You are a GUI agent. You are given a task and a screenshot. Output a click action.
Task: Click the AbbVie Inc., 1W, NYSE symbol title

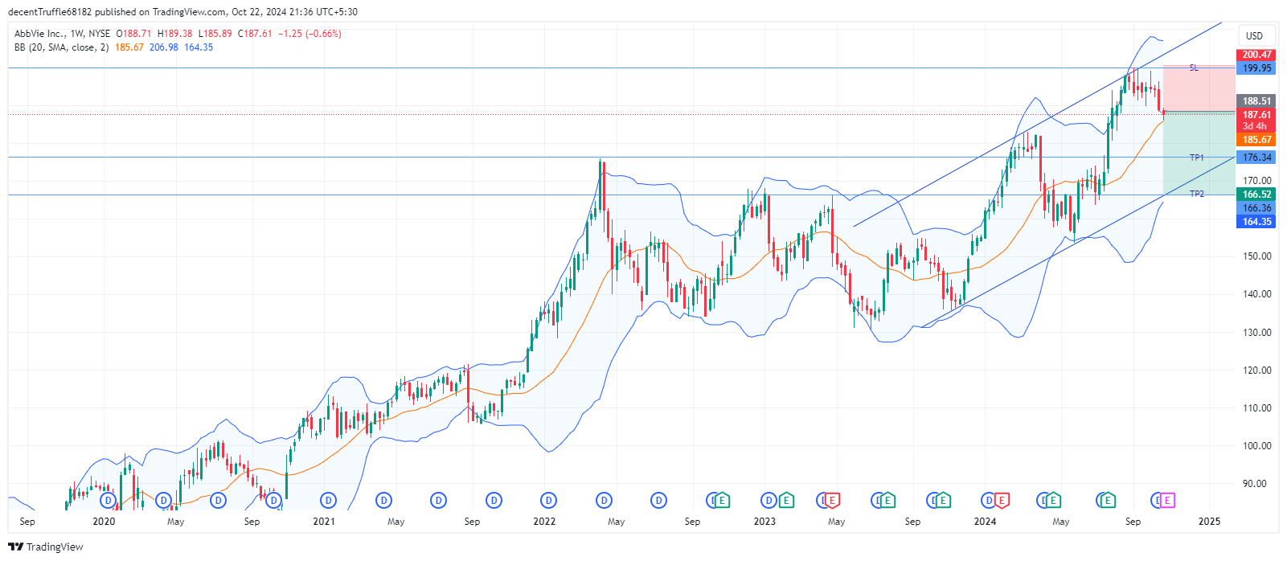click(63, 34)
